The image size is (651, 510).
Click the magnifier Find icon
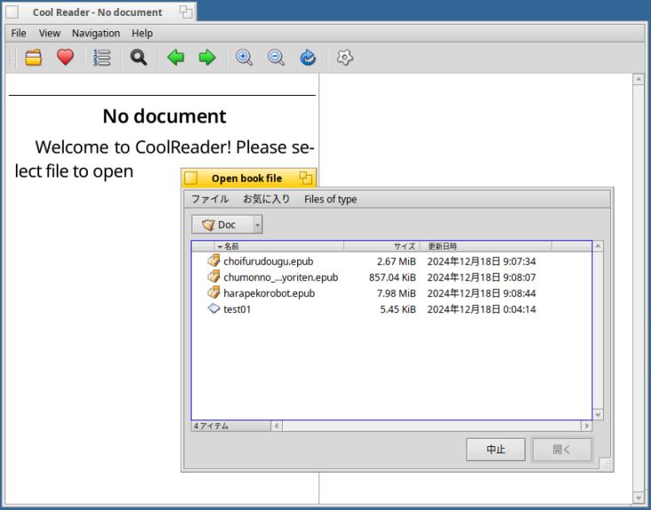click(138, 58)
